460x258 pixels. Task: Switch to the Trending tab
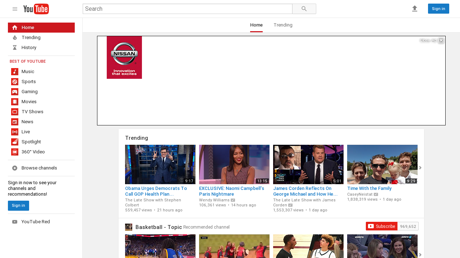click(x=283, y=25)
